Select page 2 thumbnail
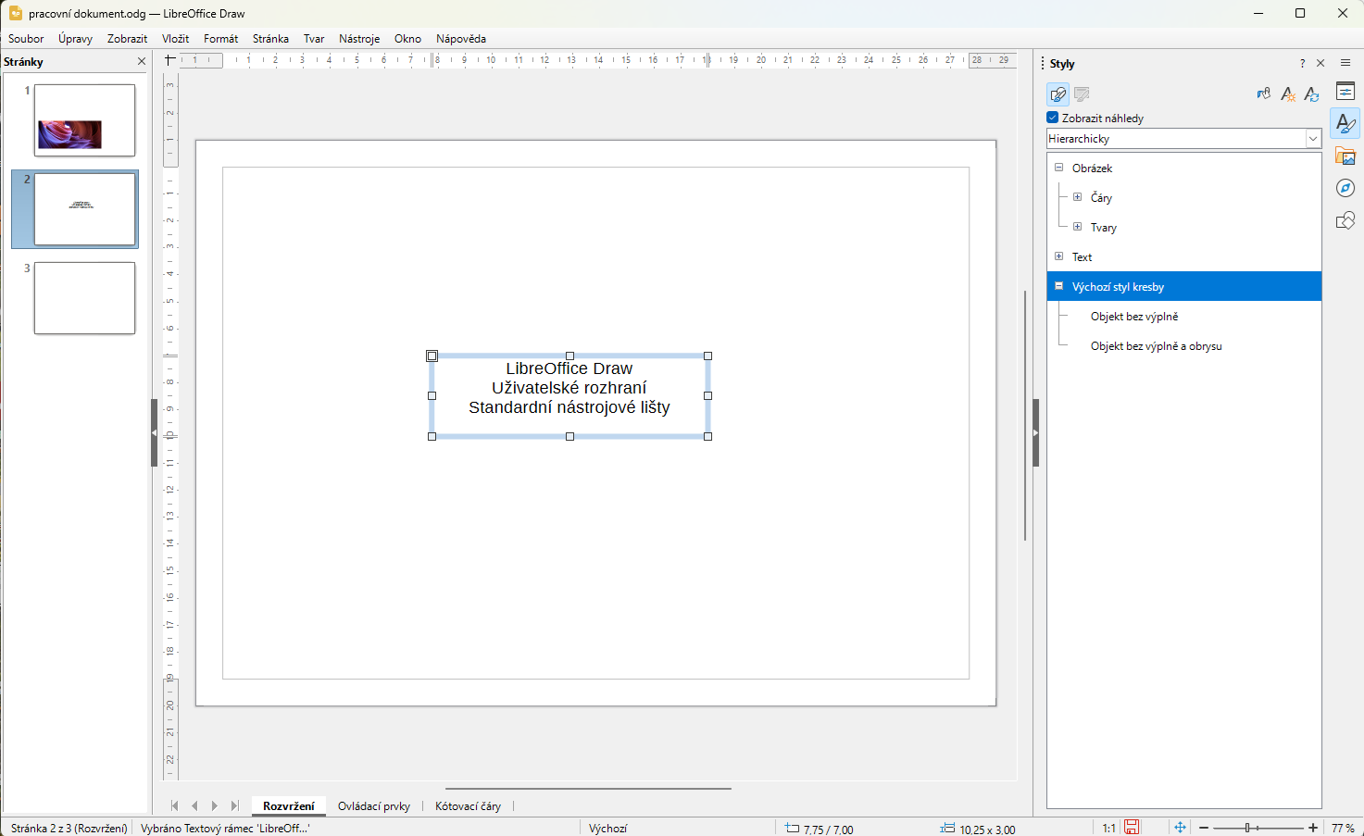This screenshot has height=836, width=1364. pos(84,209)
